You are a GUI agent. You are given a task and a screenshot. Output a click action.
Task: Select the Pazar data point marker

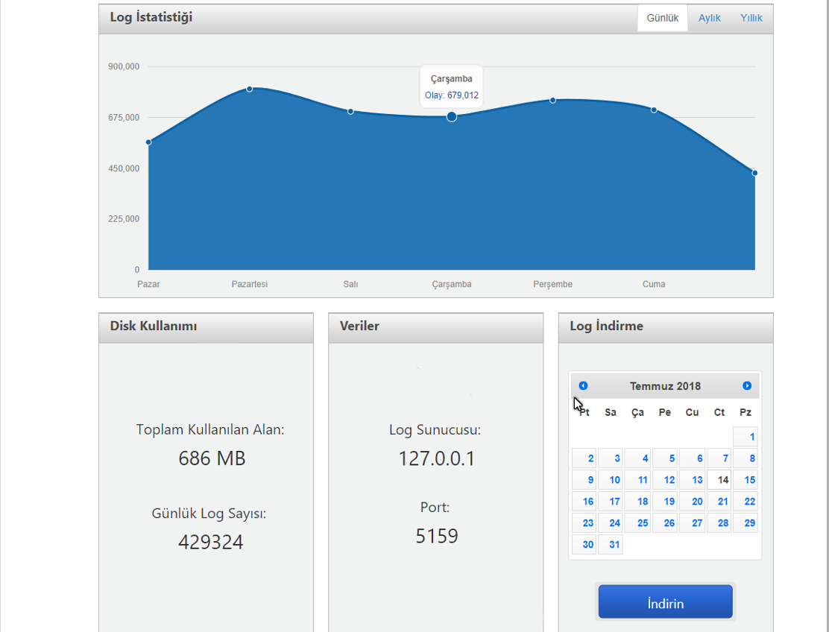[148, 141]
